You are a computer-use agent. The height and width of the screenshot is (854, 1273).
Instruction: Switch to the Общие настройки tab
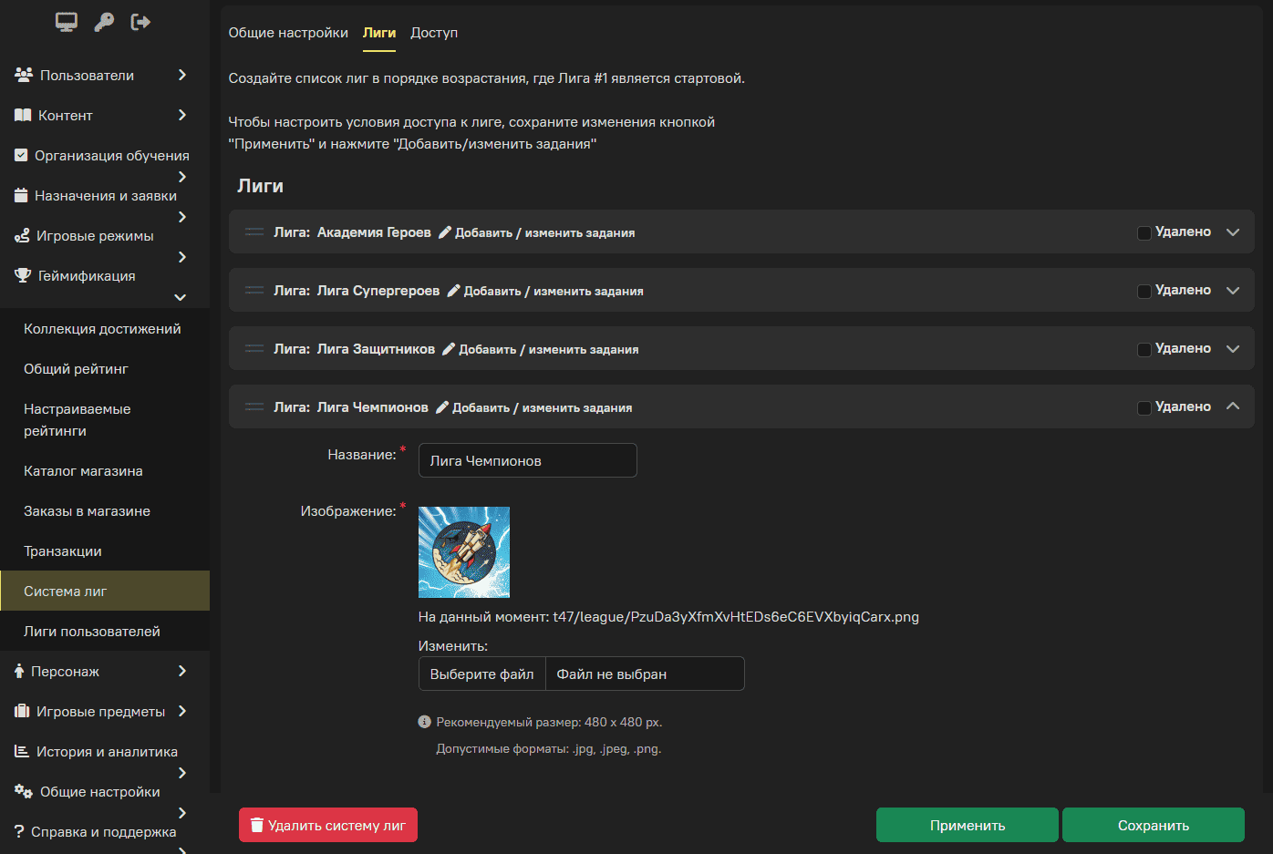(288, 33)
